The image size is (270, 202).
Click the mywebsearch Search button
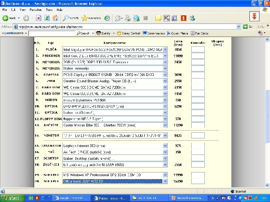point(83,33)
